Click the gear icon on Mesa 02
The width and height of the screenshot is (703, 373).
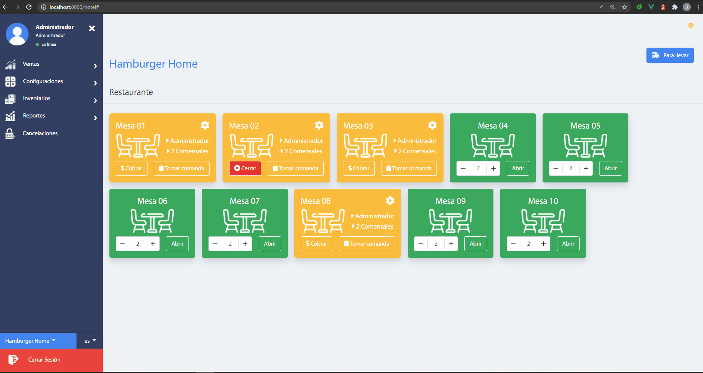click(319, 125)
